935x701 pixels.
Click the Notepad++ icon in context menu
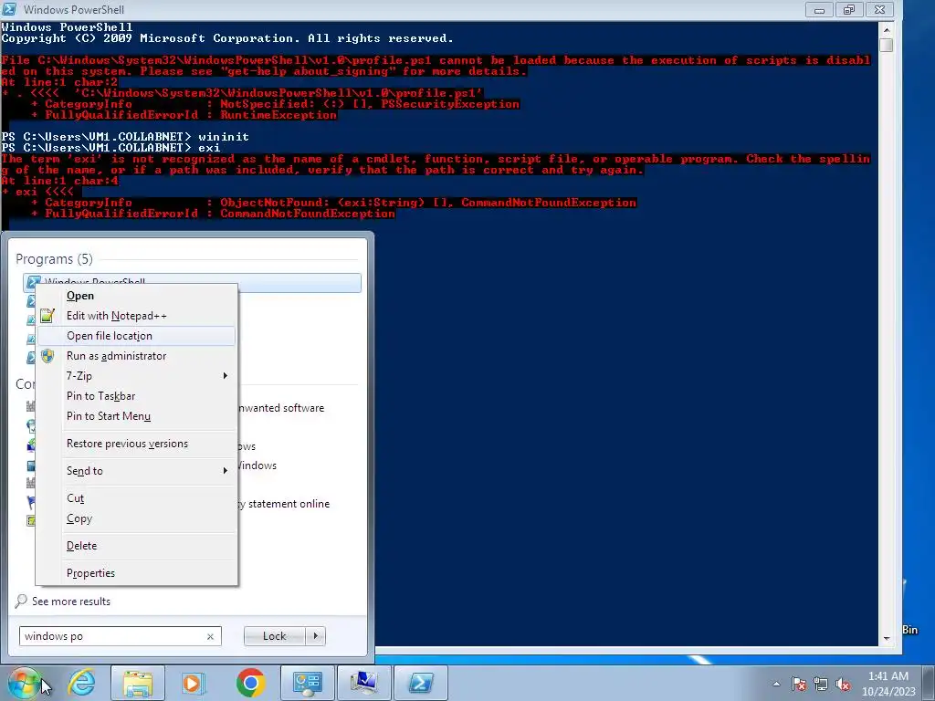tap(47, 315)
